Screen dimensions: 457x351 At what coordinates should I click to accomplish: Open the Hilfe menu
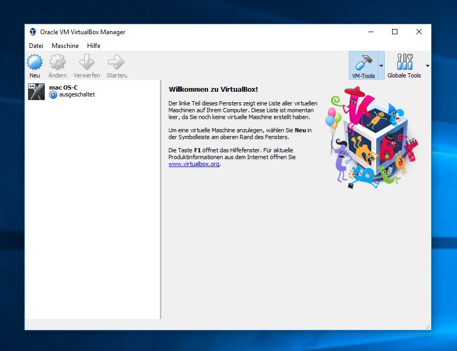(93, 46)
